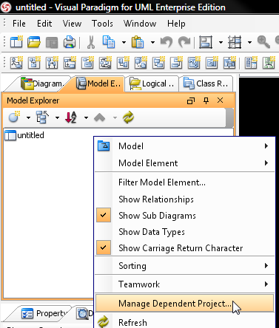This screenshot has width=279, height=328.
Task: Choose Refresh in the context menu
Action: click(185, 322)
